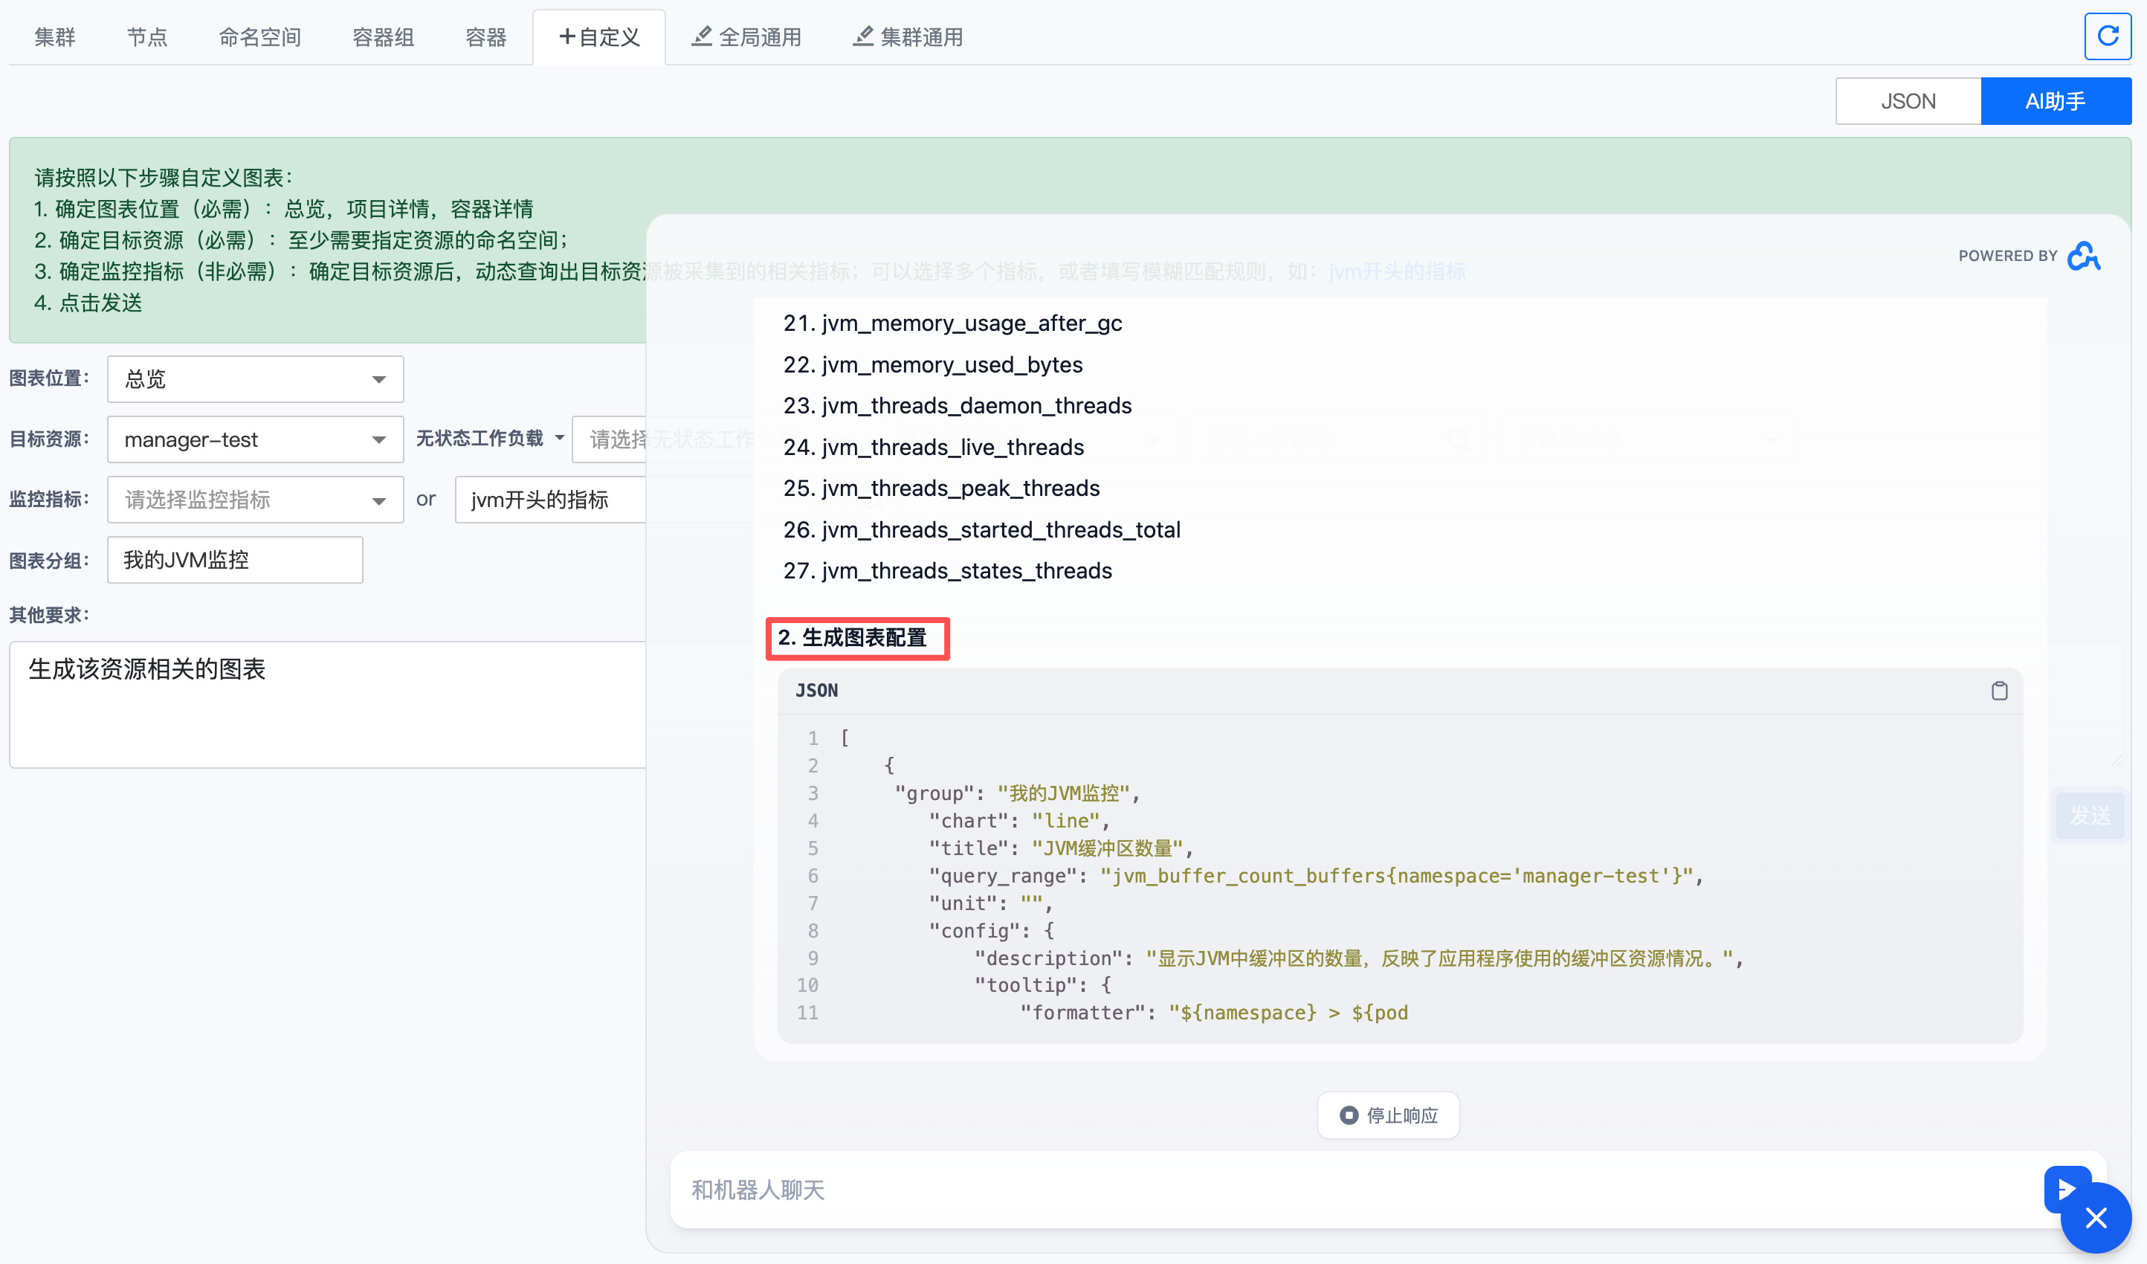This screenshot has width=2147, height=1264.
Task: Switch to JSON mode
Action: [x=1908, y=101]
